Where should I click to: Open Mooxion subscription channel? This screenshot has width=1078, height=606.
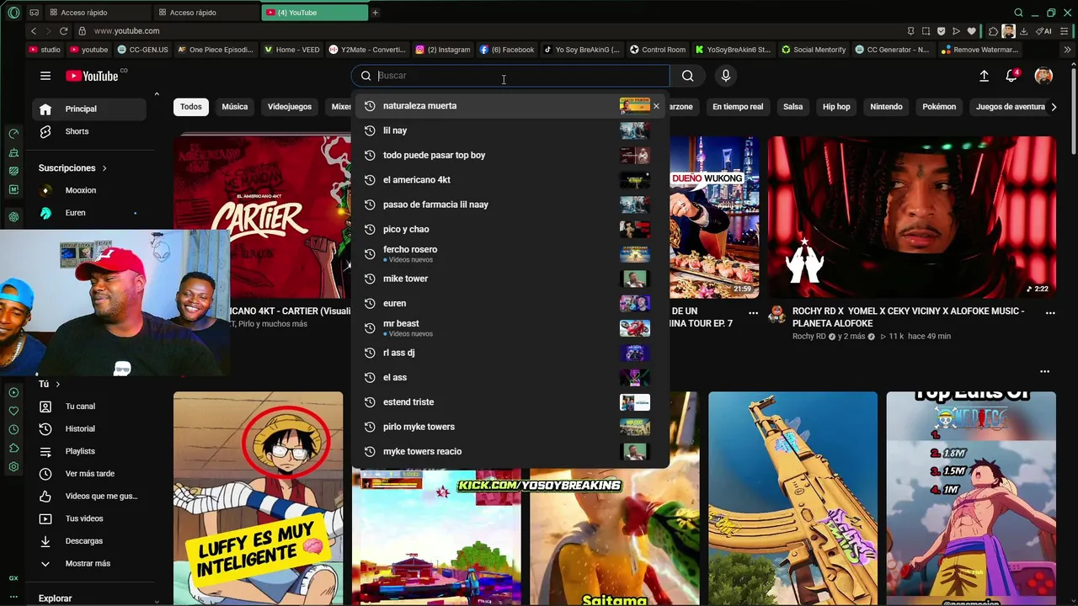[90, 190]
